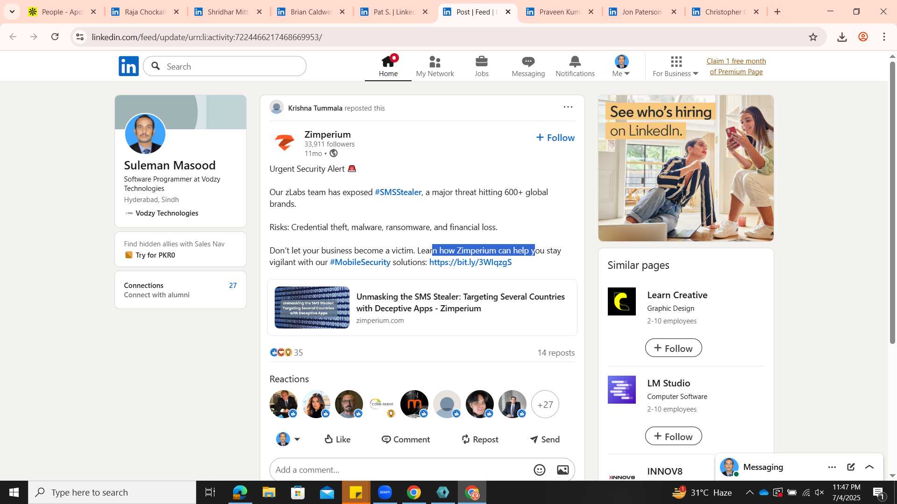Viewport: 897px width, 504px height.
Task: Expand the Messaging panel chevron
Action: tap(869, 467)
